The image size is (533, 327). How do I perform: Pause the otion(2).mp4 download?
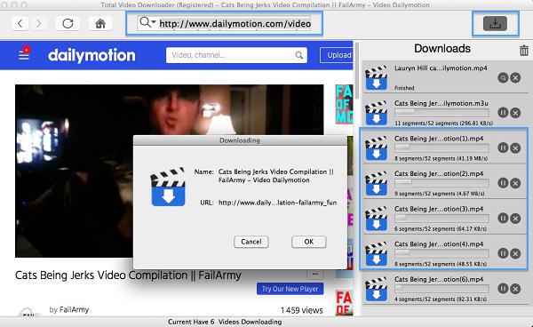503,183
